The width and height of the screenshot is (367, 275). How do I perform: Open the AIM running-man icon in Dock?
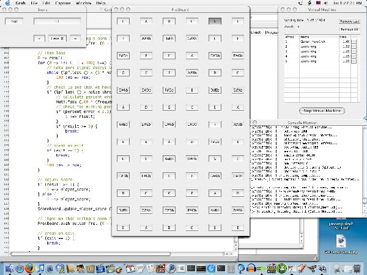click(61, 268)
